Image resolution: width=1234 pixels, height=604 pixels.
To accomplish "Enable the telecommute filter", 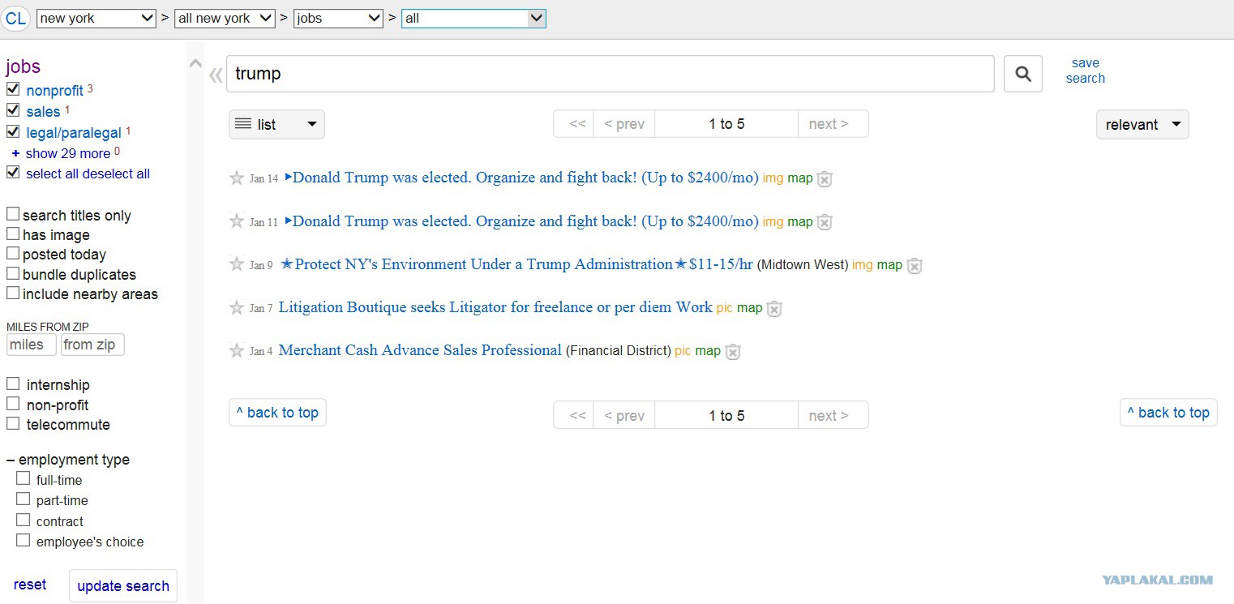I will [13, 423].
